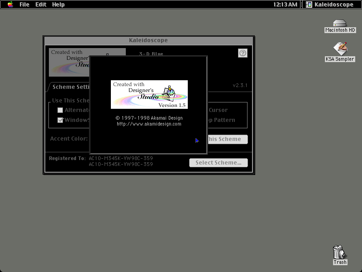The image size is (362, 272).
Task: Click the 3-D Blue scheme name
Action: coord(151,53)
